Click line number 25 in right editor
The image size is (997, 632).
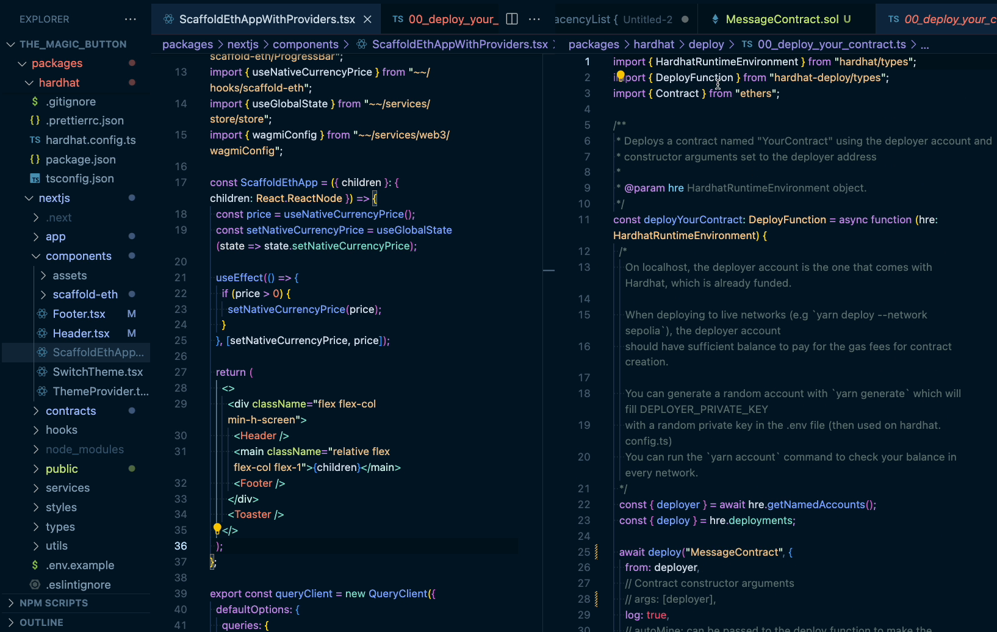(584, 552)
